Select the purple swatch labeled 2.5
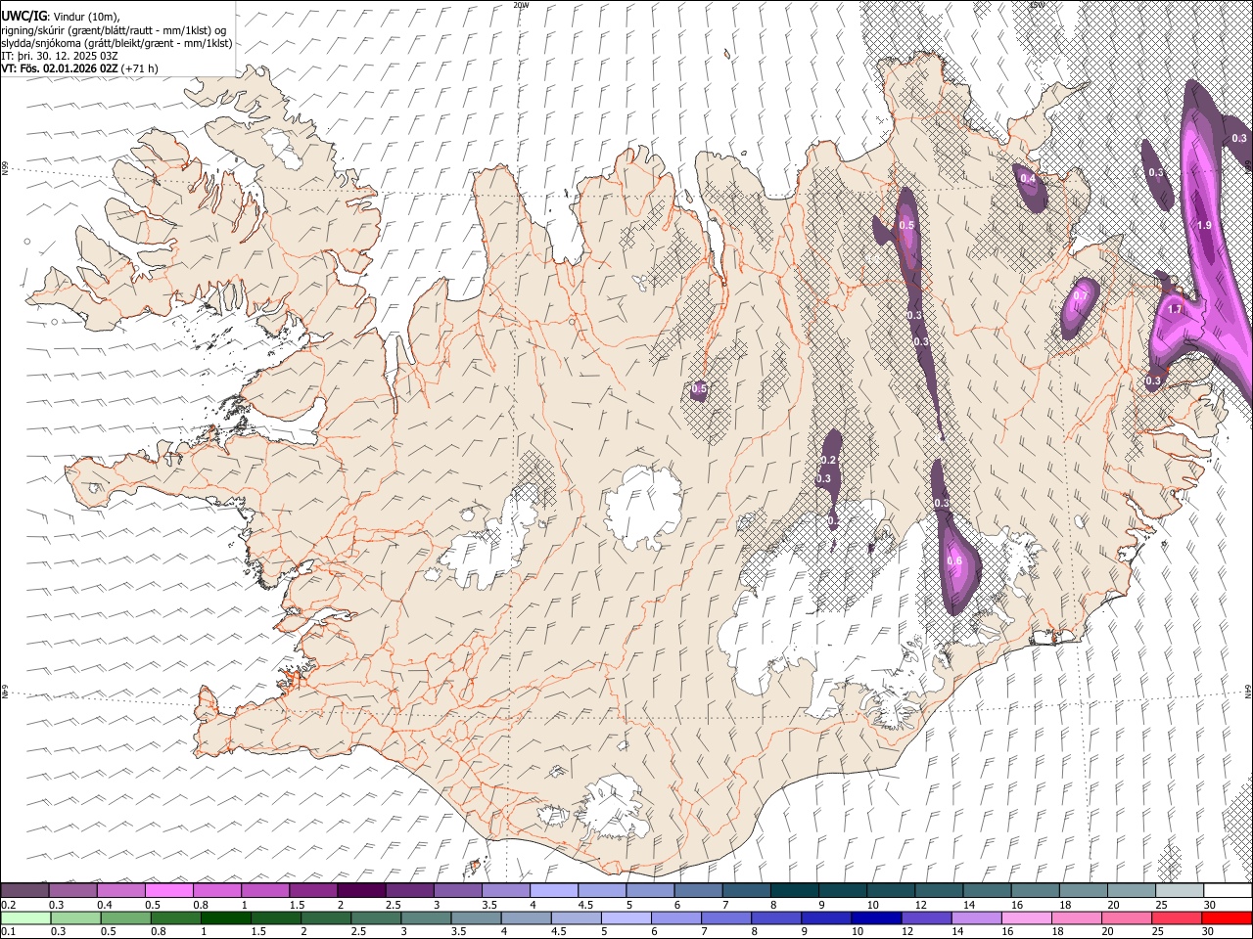This screenshot has height=939, width=1253. pos(409,891)
